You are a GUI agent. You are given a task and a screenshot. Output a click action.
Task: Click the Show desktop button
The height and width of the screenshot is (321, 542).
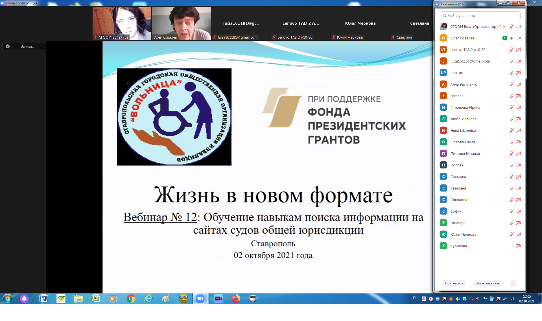[540, 298]
